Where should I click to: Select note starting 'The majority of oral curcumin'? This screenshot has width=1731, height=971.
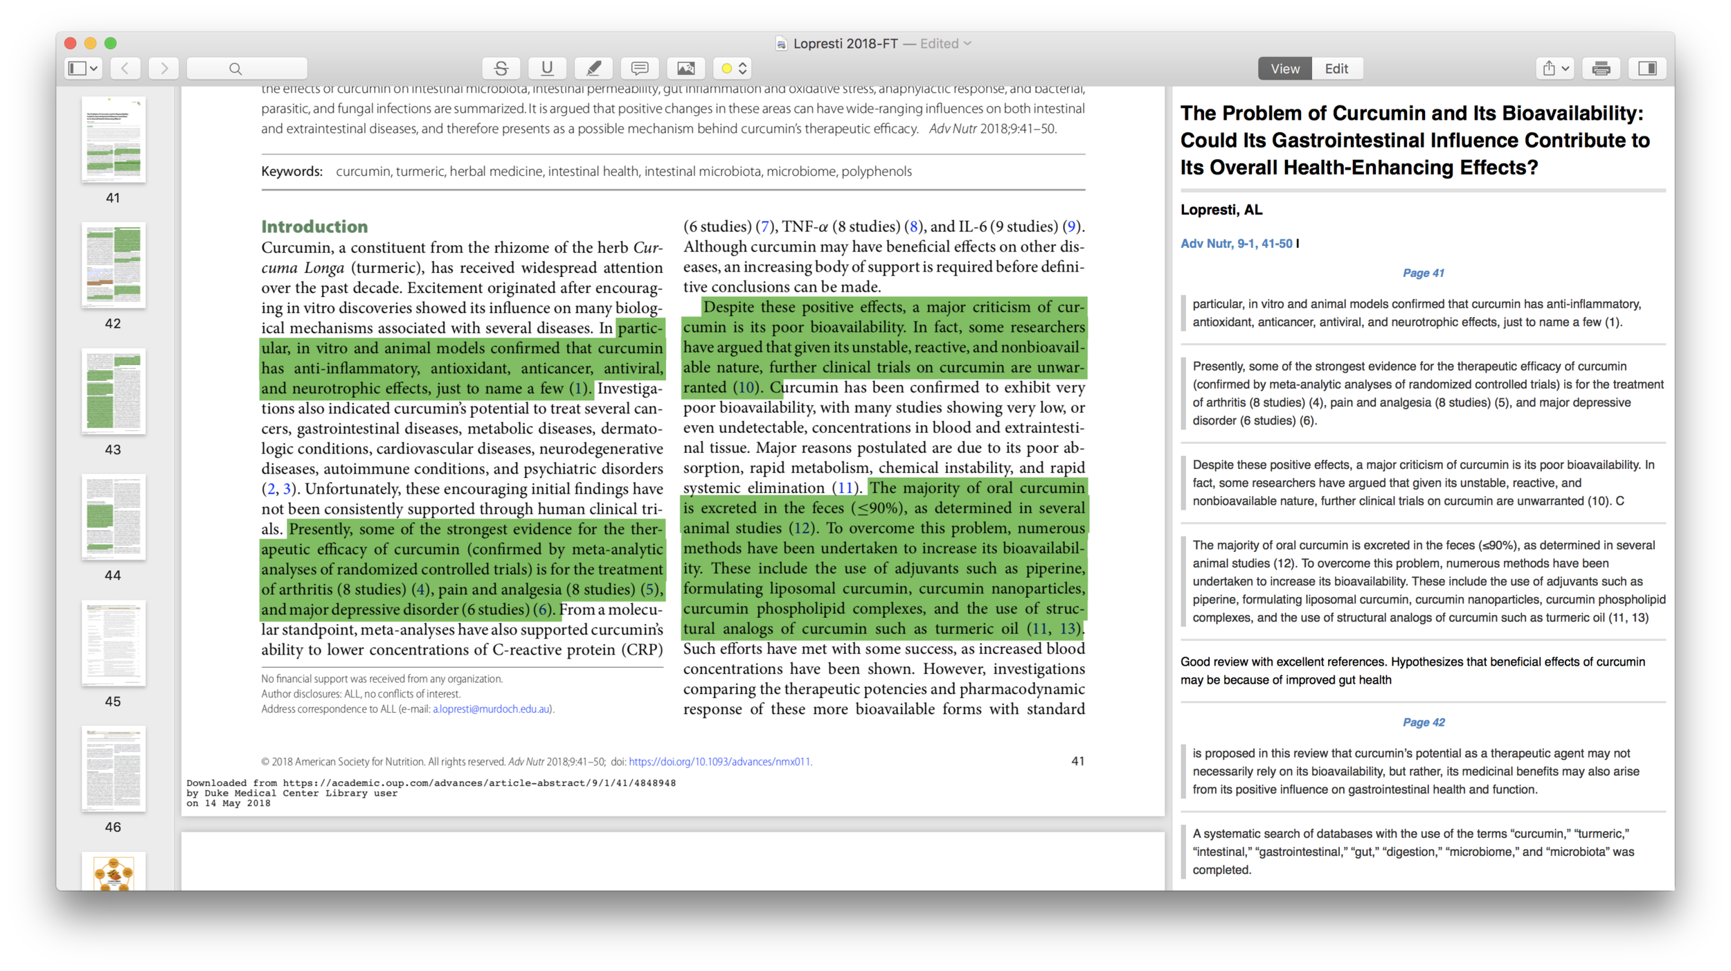point(1423,582)
